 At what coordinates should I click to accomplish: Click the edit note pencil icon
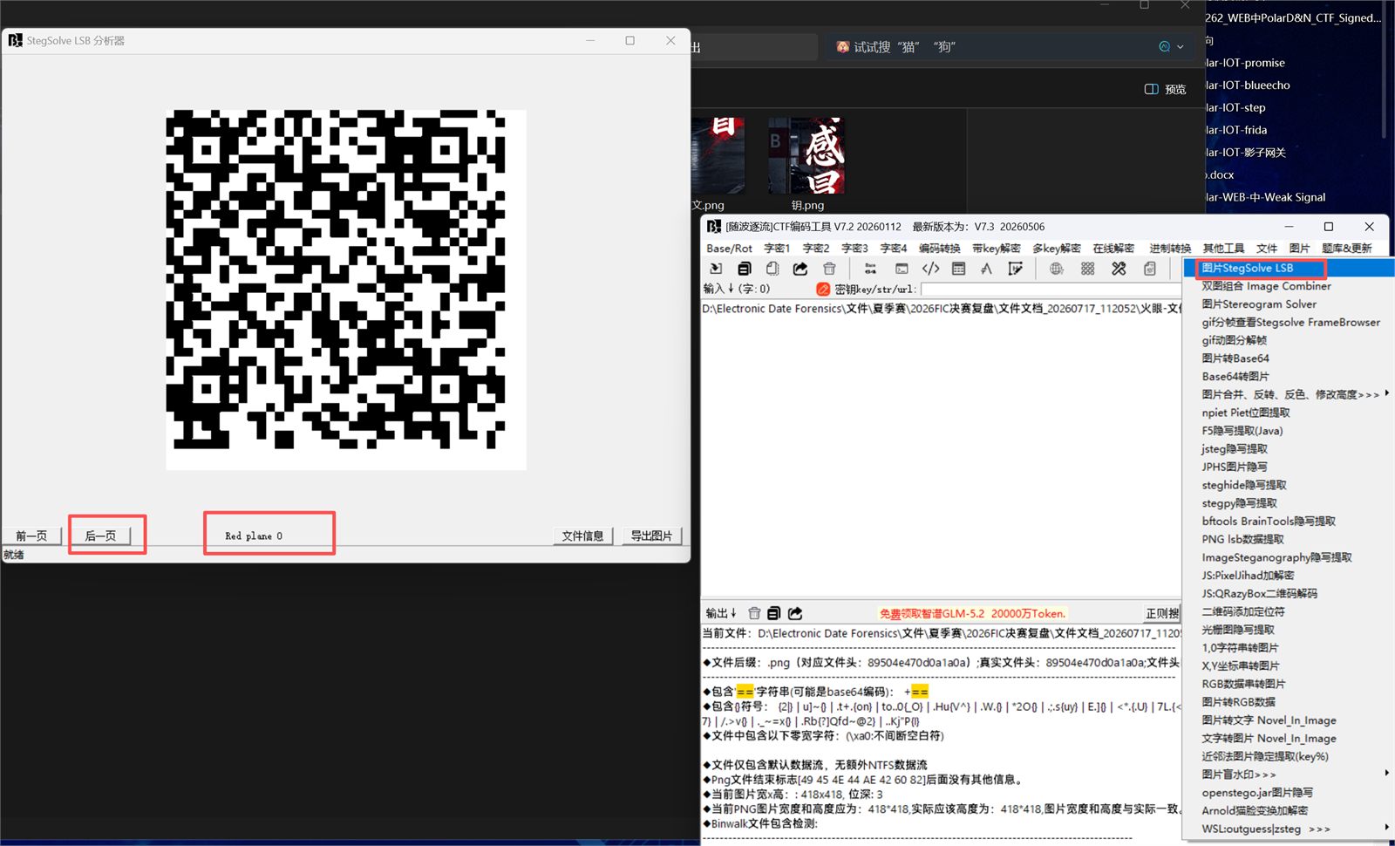pyautogui.click(x=1015, y=269)
